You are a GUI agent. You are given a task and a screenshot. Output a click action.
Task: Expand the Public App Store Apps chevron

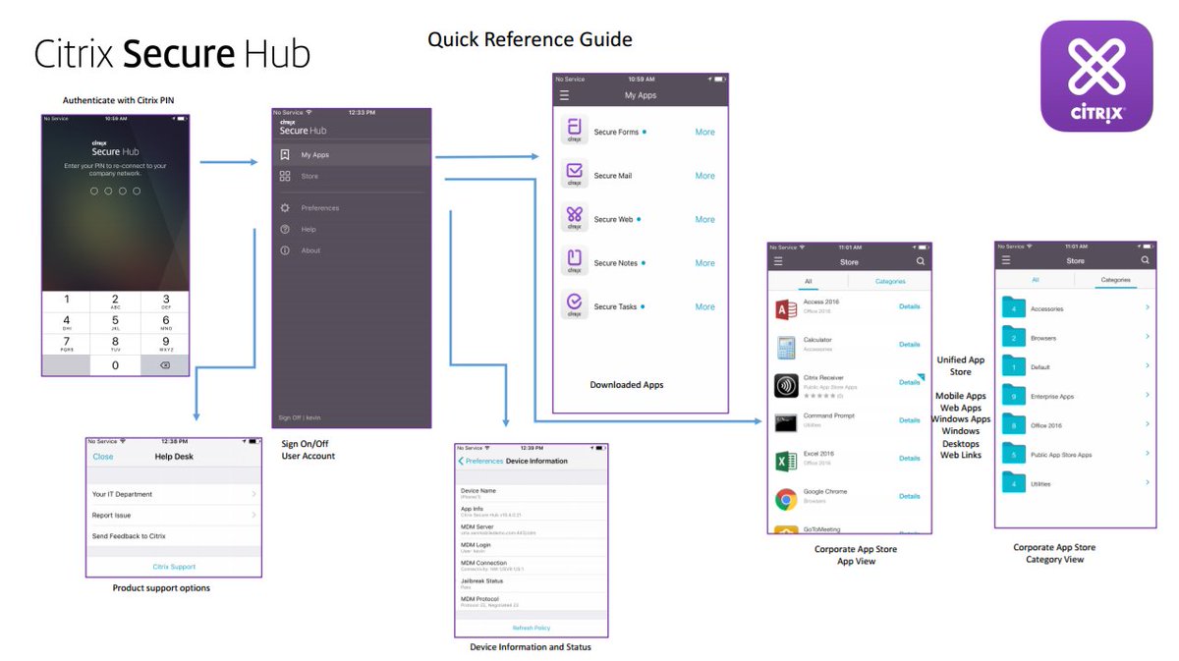1147,454
